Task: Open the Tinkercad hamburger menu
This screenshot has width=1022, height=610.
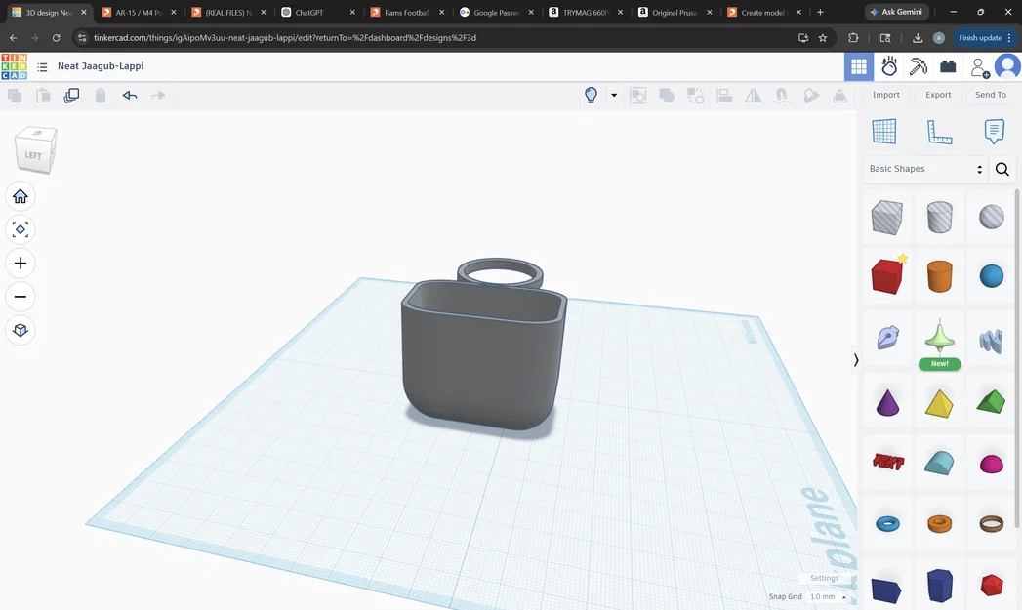Action: click(42, 66)
